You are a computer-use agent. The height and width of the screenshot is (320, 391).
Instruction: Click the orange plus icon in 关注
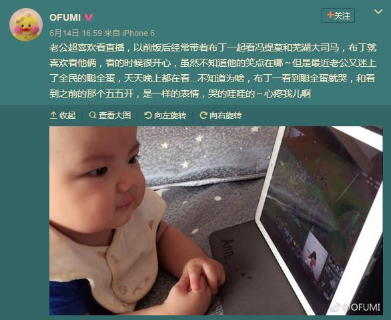click(x=330, y=15)
